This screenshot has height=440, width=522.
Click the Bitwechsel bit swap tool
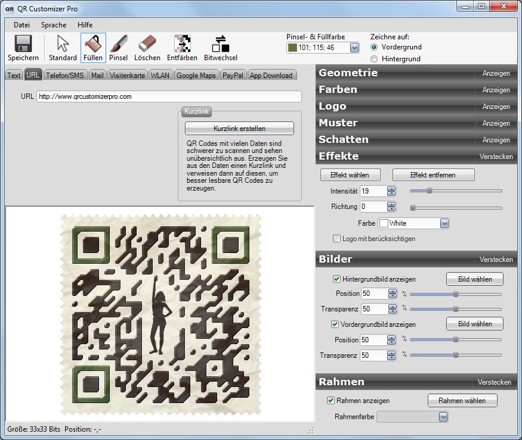click(221, 48)
